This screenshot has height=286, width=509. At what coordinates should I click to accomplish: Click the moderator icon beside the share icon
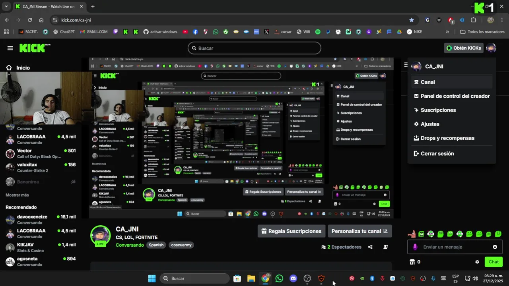[x=386, y=247]
